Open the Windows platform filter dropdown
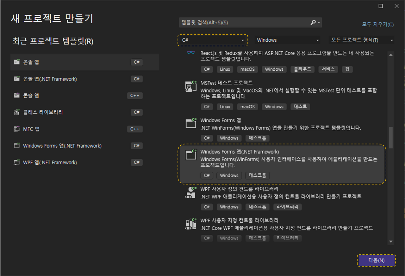 pos(288,40)
